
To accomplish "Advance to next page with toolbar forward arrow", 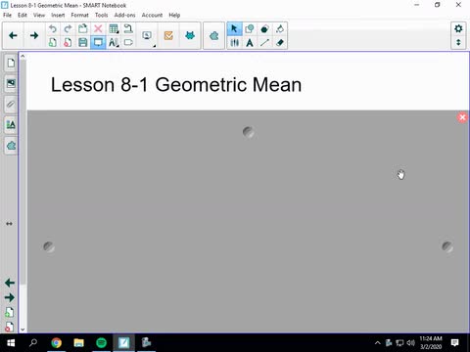I will 34,35.
